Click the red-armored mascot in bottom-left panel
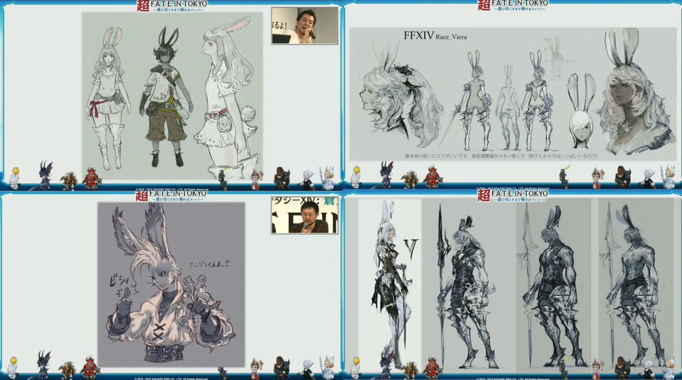The height and width of the screenshot is (380, 682). tap(91, 368)
